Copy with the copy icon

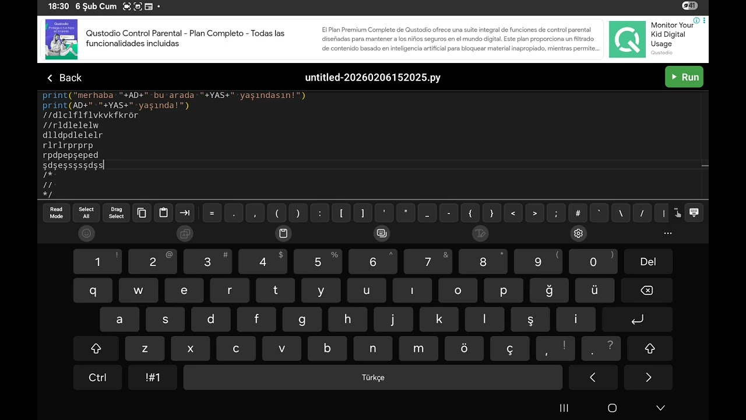(x=142, y=213)
